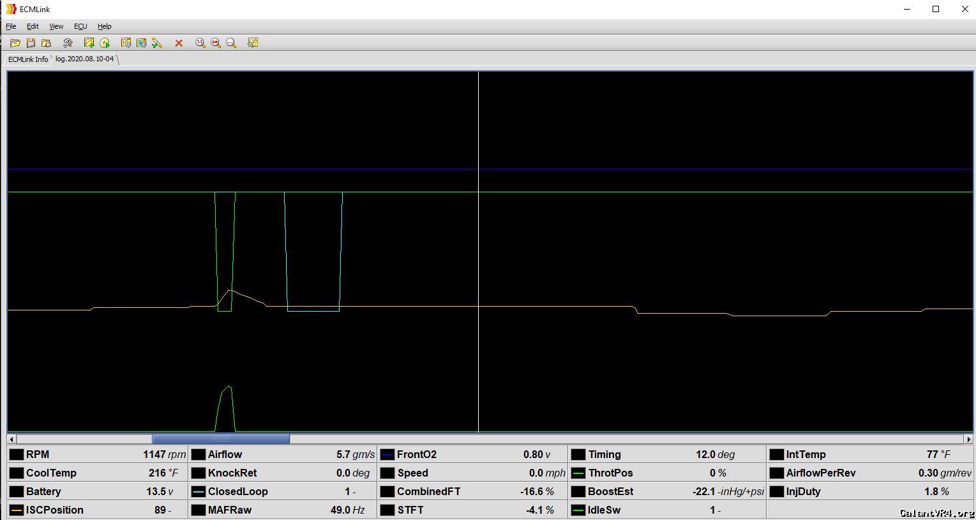976x520 pixels.
Task: Click the open folder icon in toolbar
Action: [15, 43]
